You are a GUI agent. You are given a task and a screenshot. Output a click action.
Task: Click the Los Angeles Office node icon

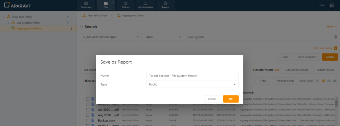13,23
